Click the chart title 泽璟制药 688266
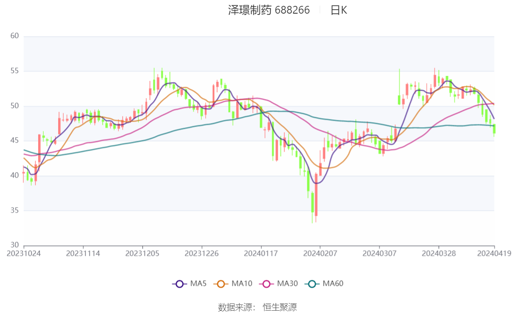Screen dimensions: 515x313 (x=269, y=10)
